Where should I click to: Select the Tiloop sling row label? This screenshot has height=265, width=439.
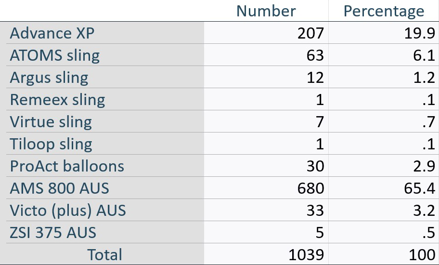(51, 144)
